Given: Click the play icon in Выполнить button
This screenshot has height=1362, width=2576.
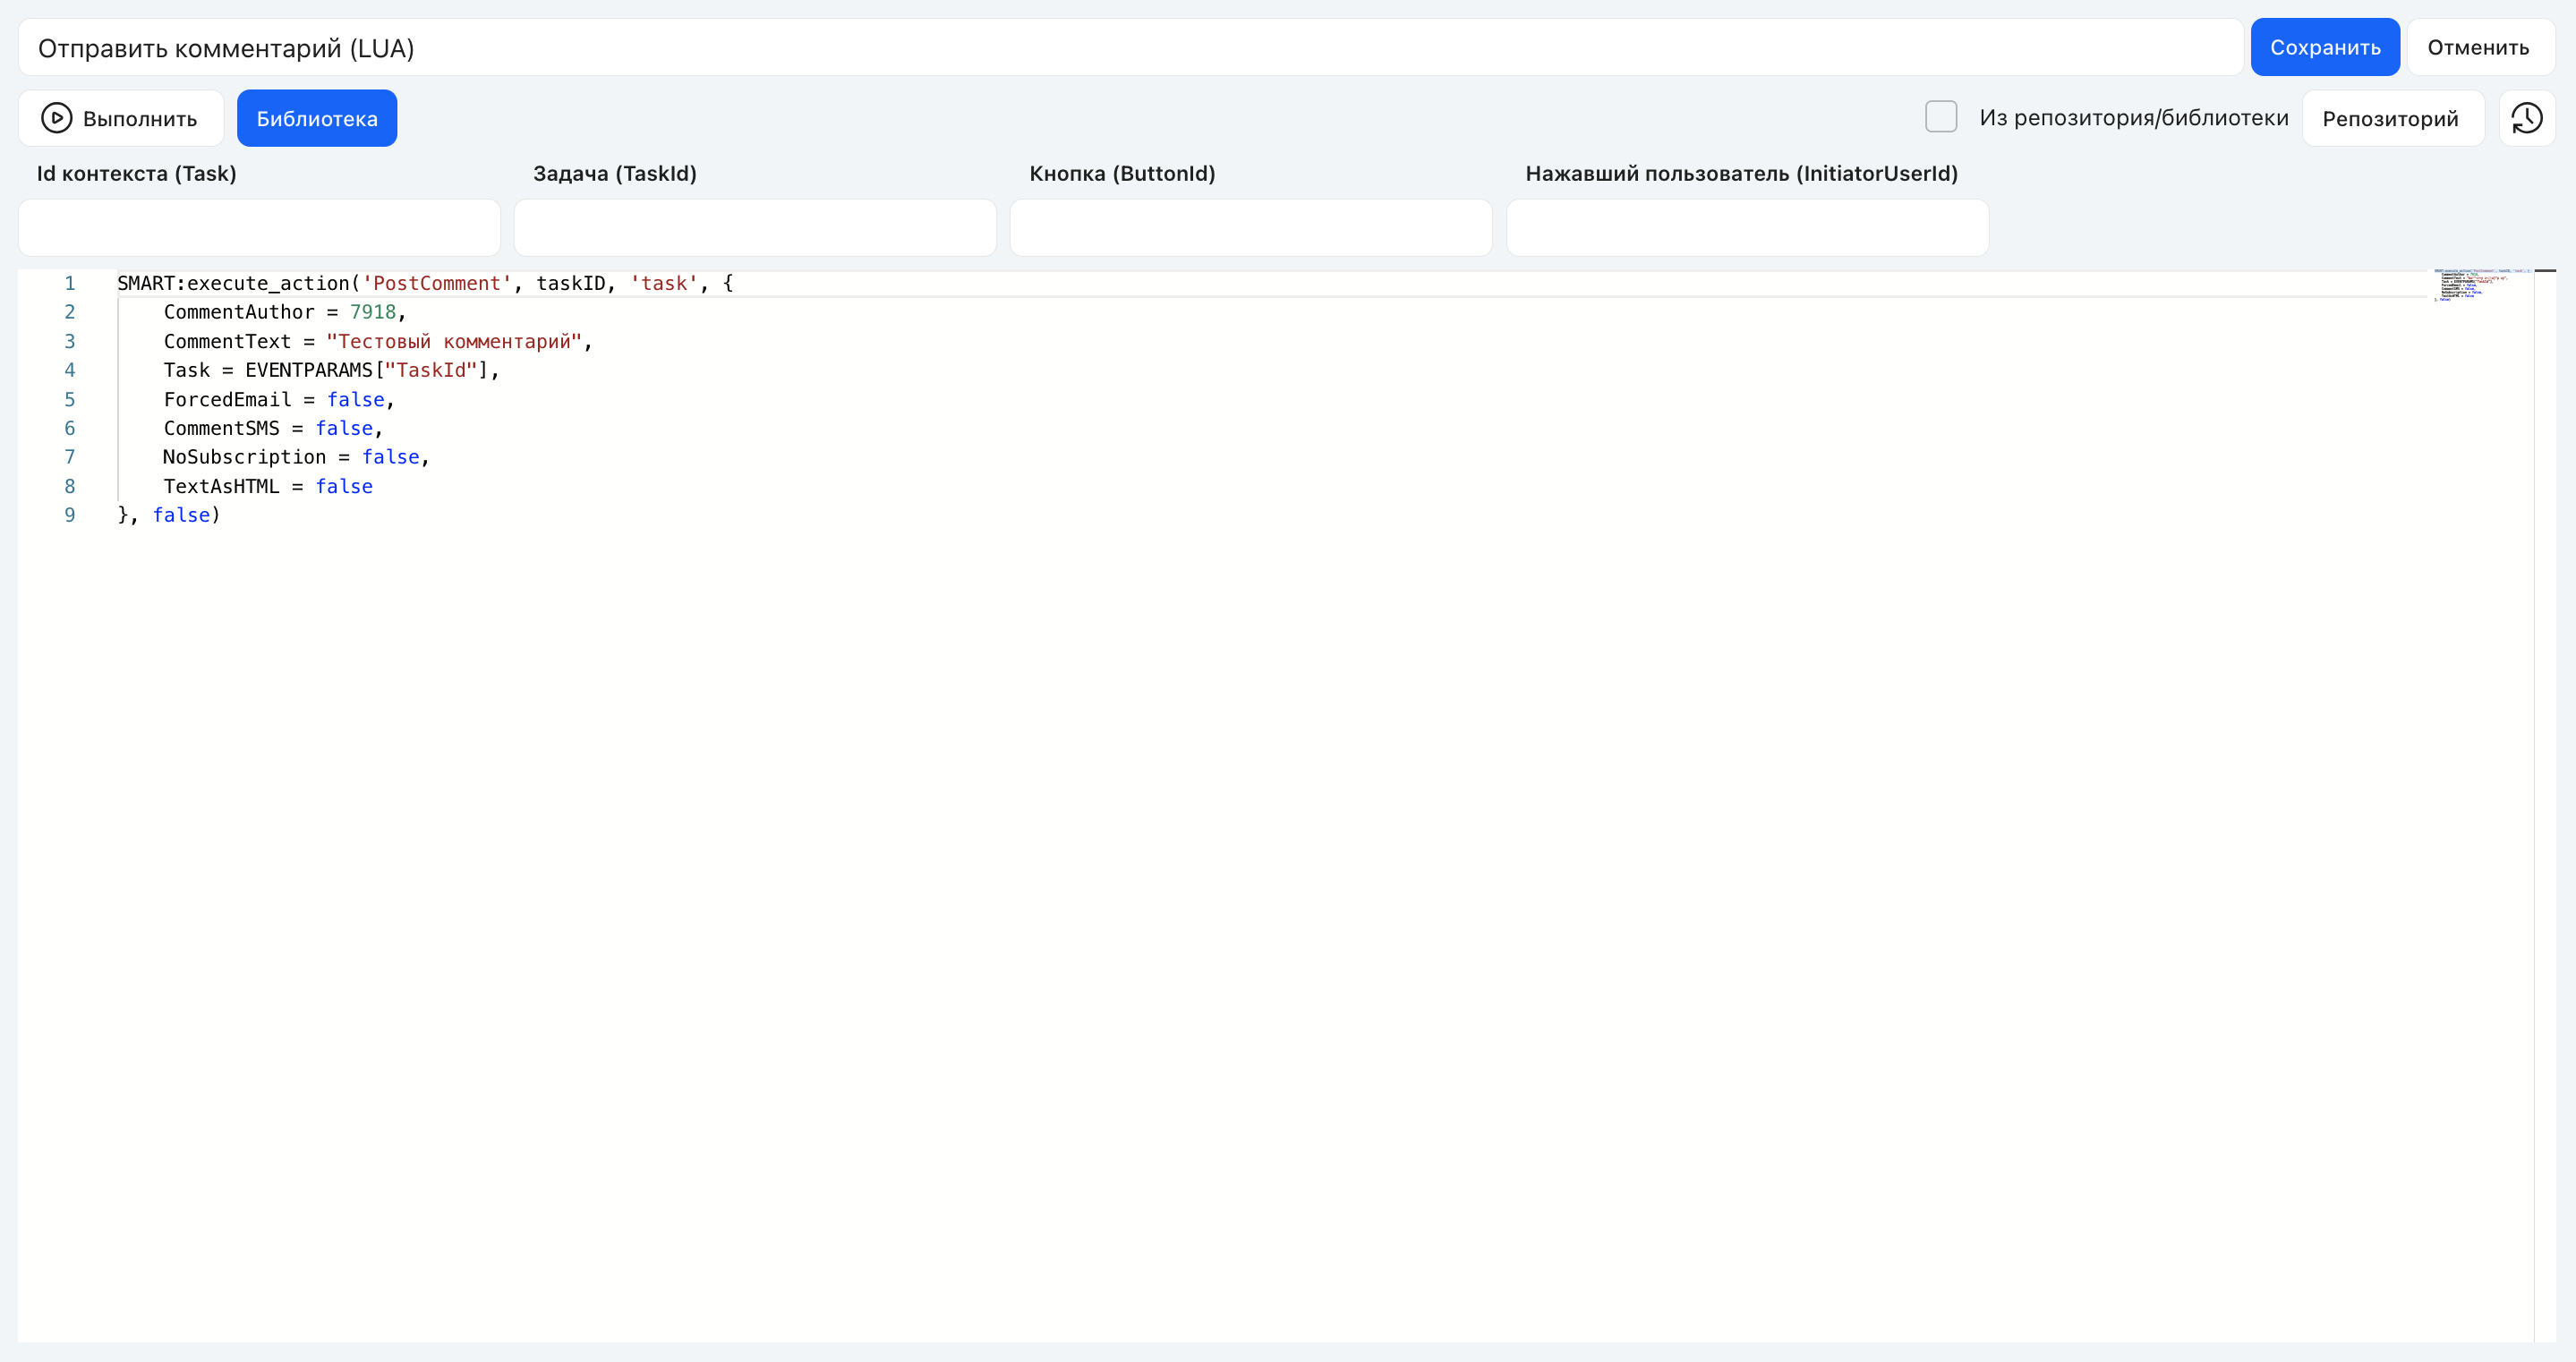Looking at the screenshot, I should 56,118.
